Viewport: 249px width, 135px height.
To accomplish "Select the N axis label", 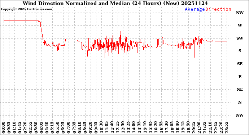I will click(240, 102).
